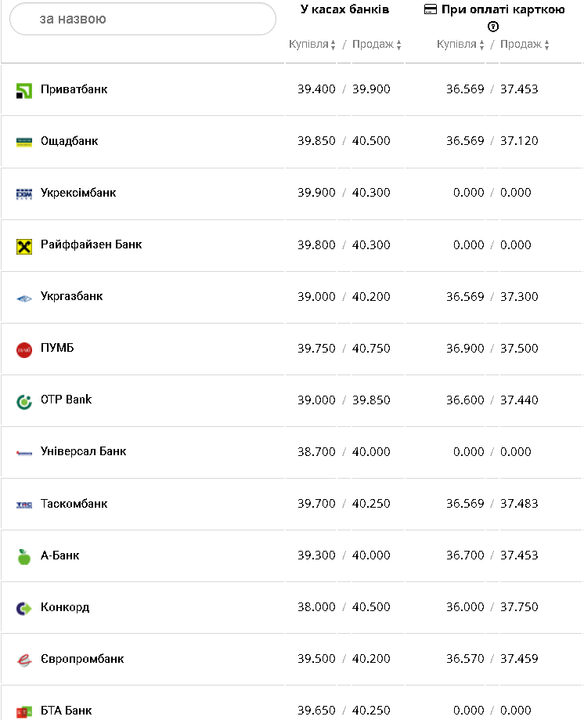
Task: Click the help question mark under card payment
Action: point(493,27)
